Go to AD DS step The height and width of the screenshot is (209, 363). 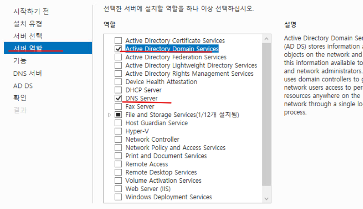(23, 86)
